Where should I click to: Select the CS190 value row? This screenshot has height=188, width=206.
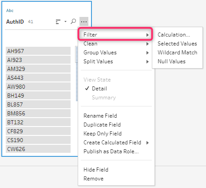(38, 140)
